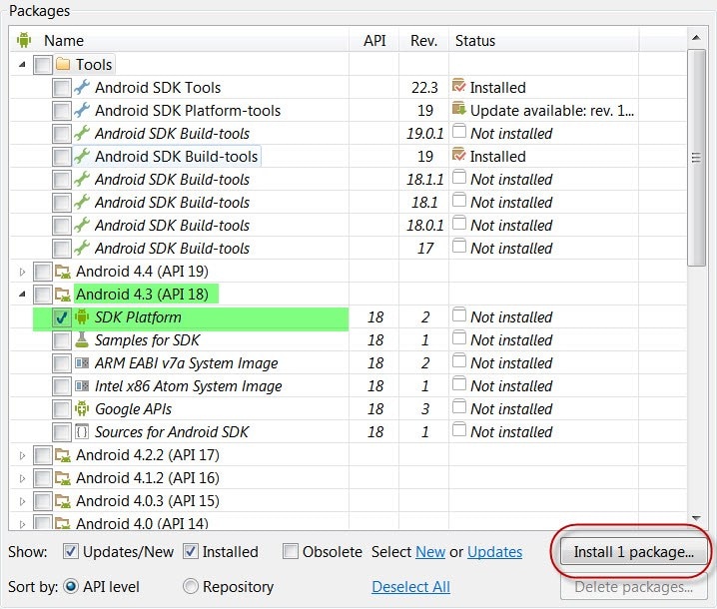Screen dimensions: 717x609
Task: Toggle the Installed show checkbox
Action: [190, 551]
